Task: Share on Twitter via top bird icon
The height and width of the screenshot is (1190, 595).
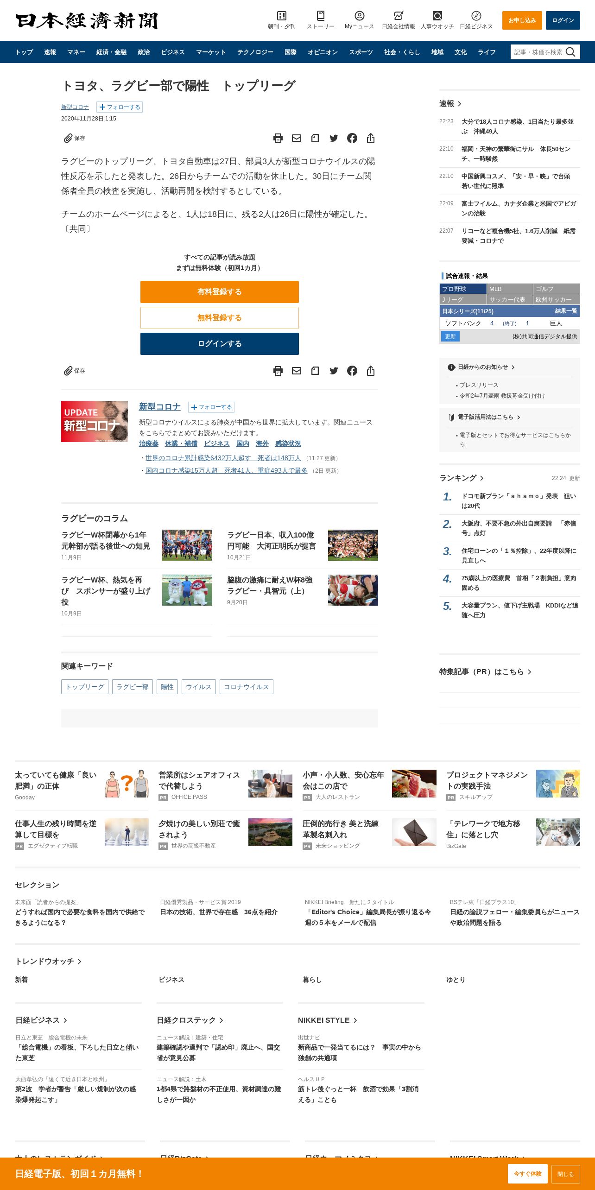Action: pyautogui.click(x=334, y=138)
